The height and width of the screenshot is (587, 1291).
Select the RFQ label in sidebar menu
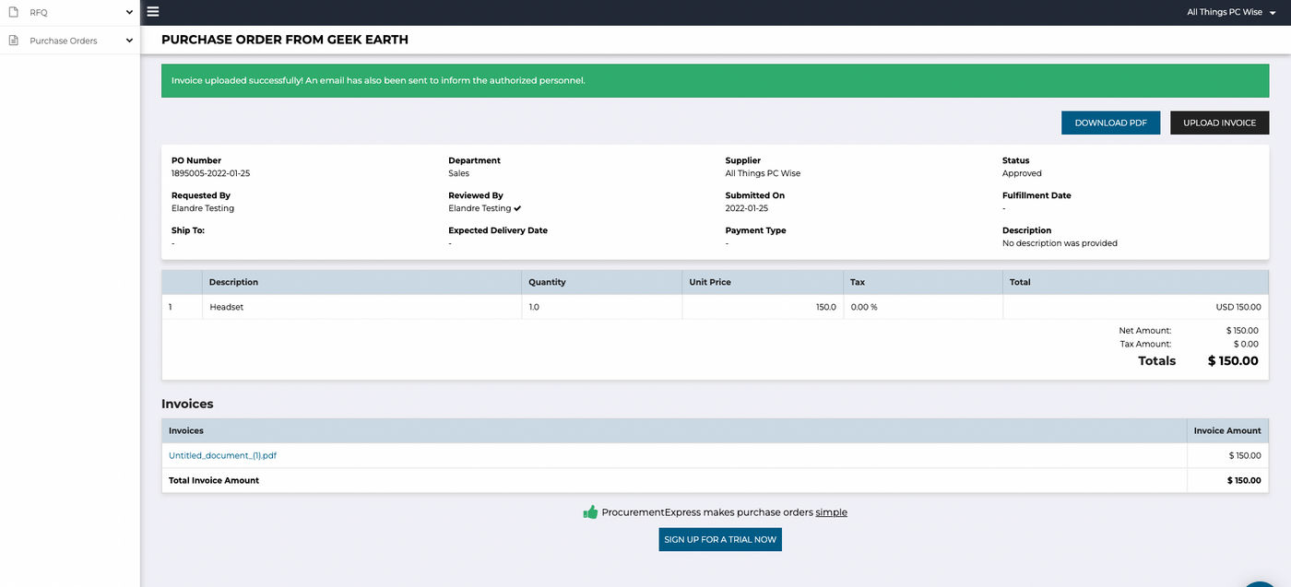[39, 12]
